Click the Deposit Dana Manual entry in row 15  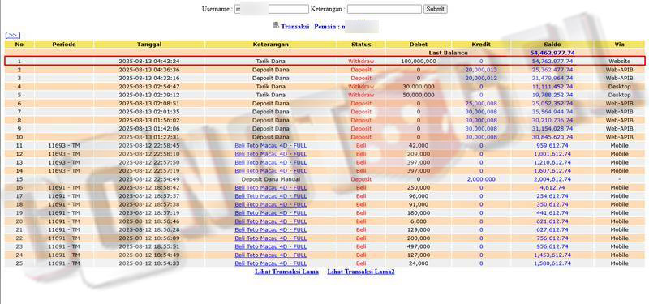pos(271,179)
